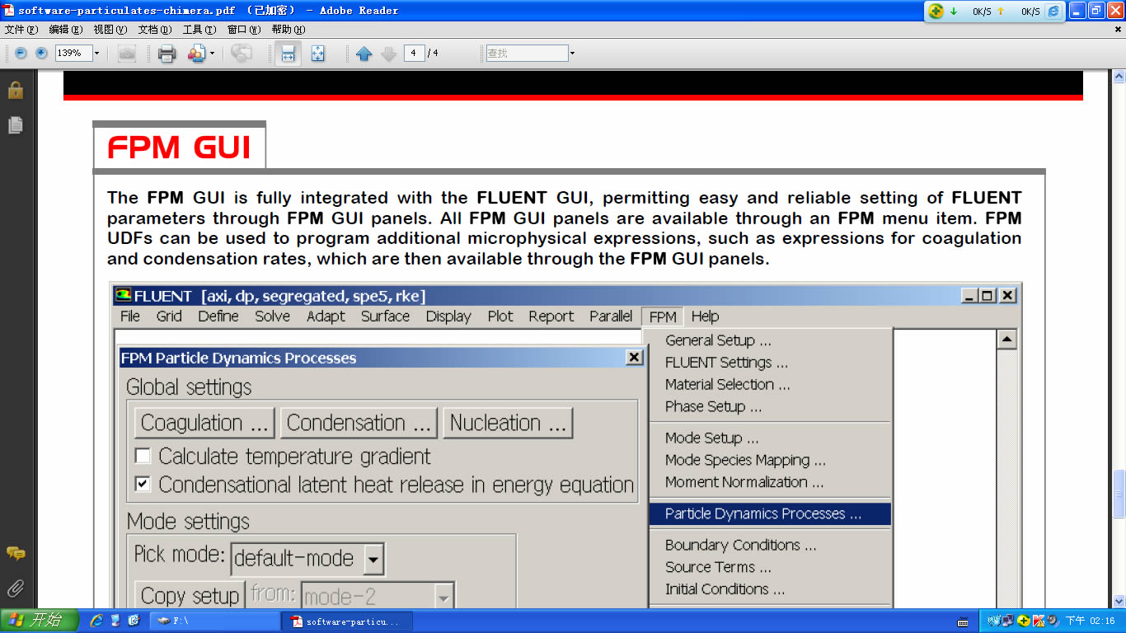Zoom in using the plus magnifier icon

pyautogui.click(x=40, y=54)
